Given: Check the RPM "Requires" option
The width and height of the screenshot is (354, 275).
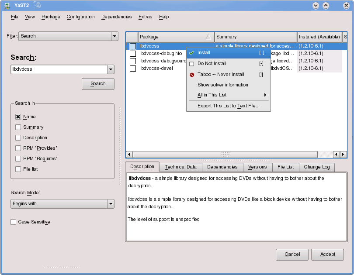Looking at the screenshot, I should [x=18, y=159].
